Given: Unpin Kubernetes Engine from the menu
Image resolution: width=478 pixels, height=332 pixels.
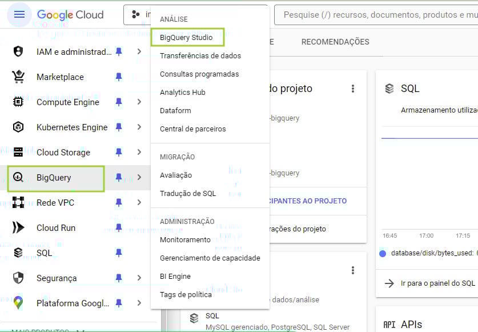Looking at the screenshot, I should (119, 127).
